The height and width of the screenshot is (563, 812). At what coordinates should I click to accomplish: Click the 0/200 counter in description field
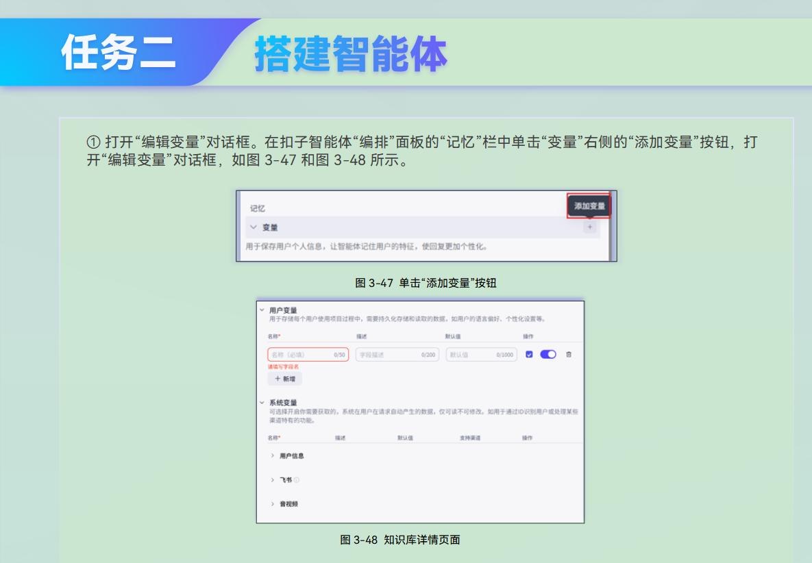point(428,355)
